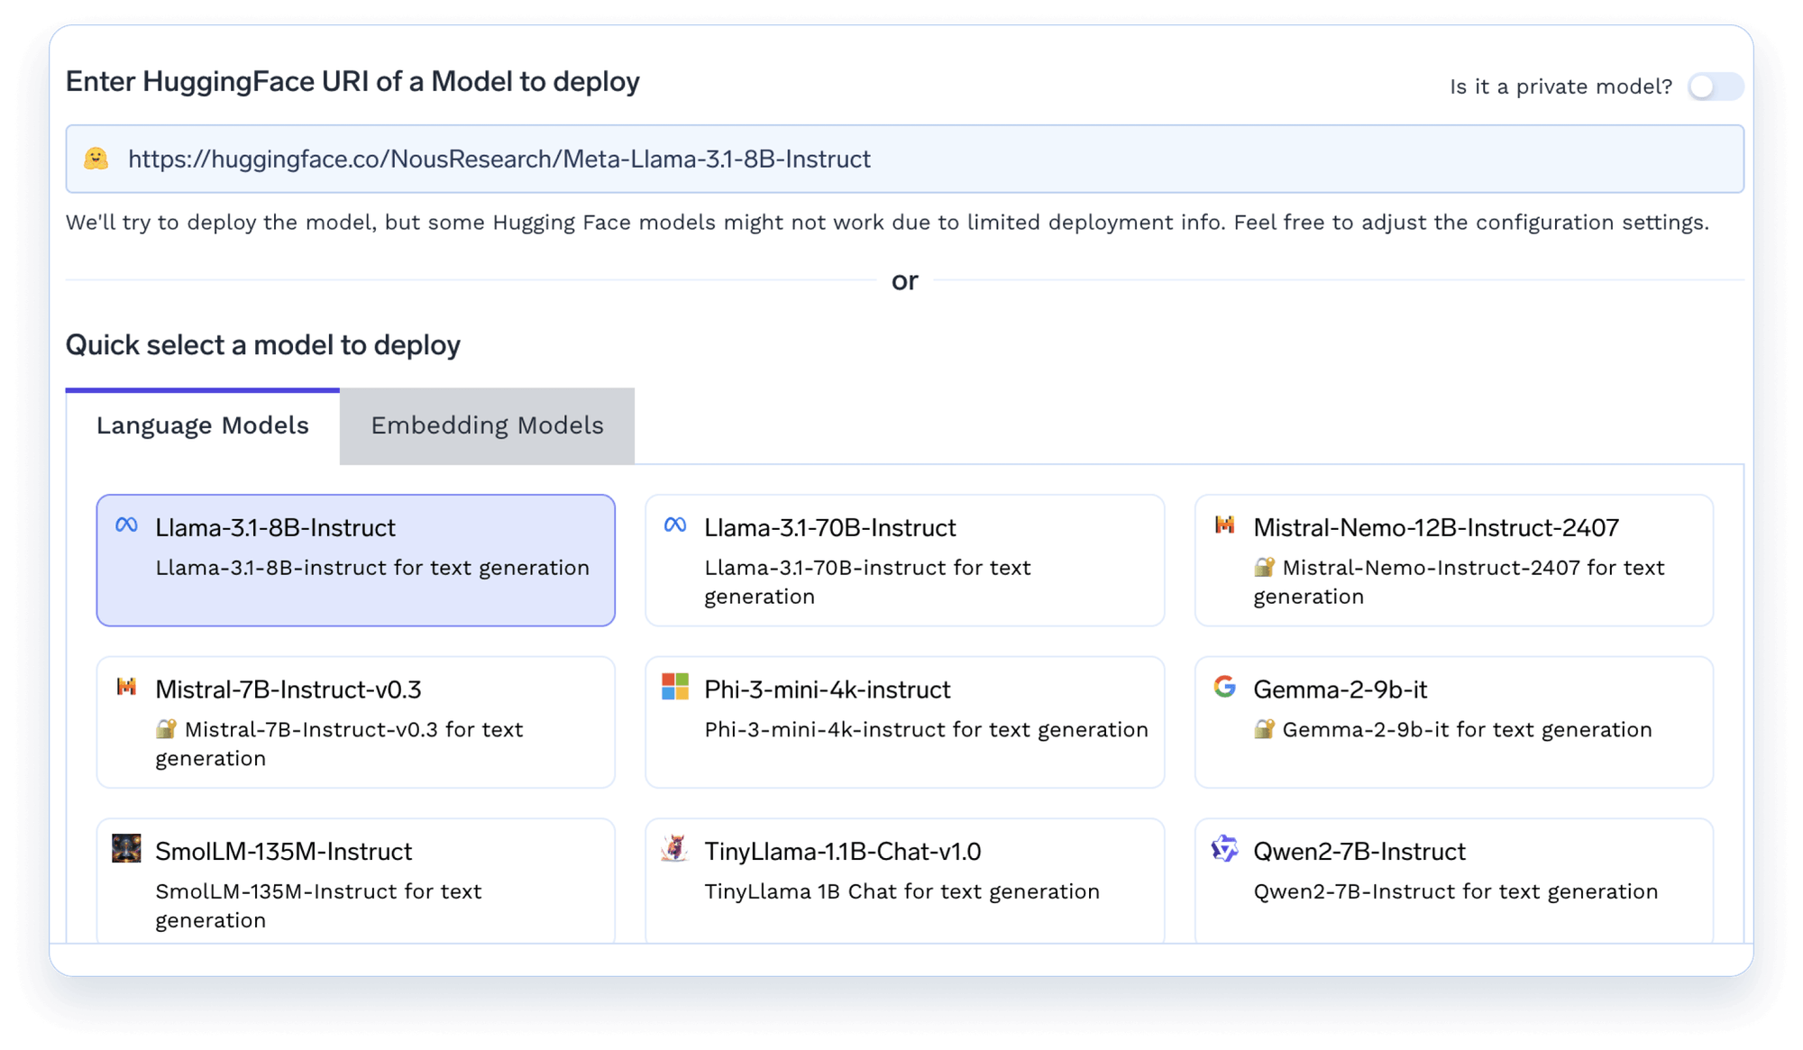
Task: Click the HuggingFace URI input field
Action: 901,159
